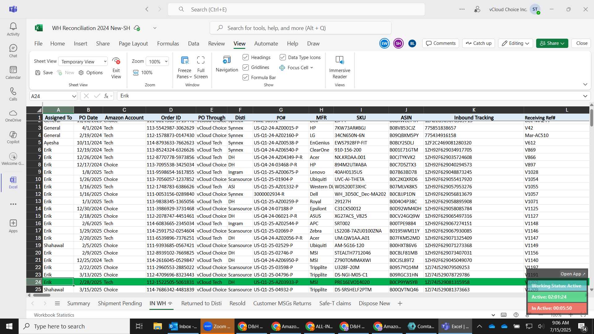This screenshot has width=594, height=334.
Task: Expand the formula bar
Action: [x=585, y=96]
